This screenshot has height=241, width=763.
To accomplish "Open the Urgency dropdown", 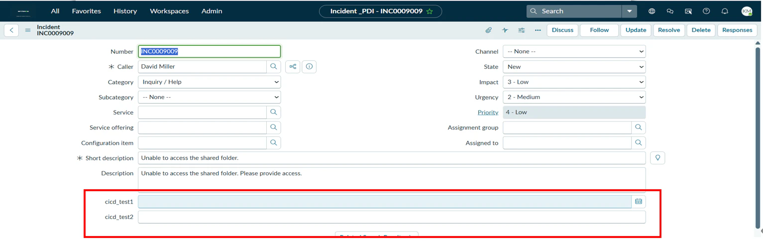I will tap(574, 97).
